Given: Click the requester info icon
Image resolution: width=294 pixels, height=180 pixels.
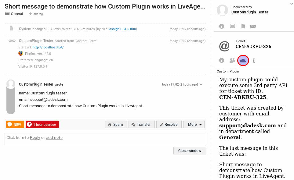Looking at the screenshot, I should 221,26.
